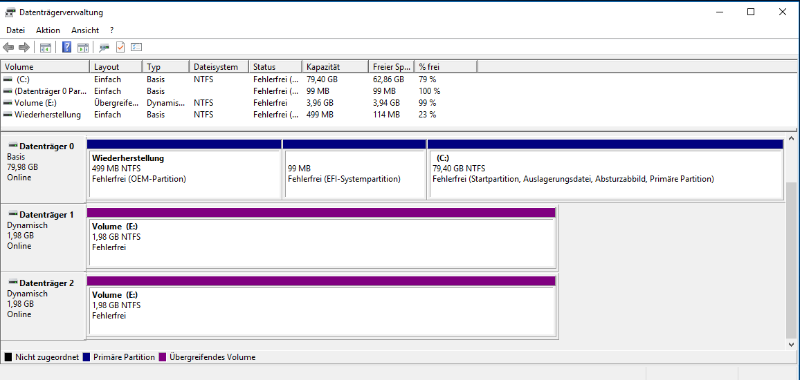Click the Back arrow toolbar icon
The image size is (800, 380).
pos(8,48)
